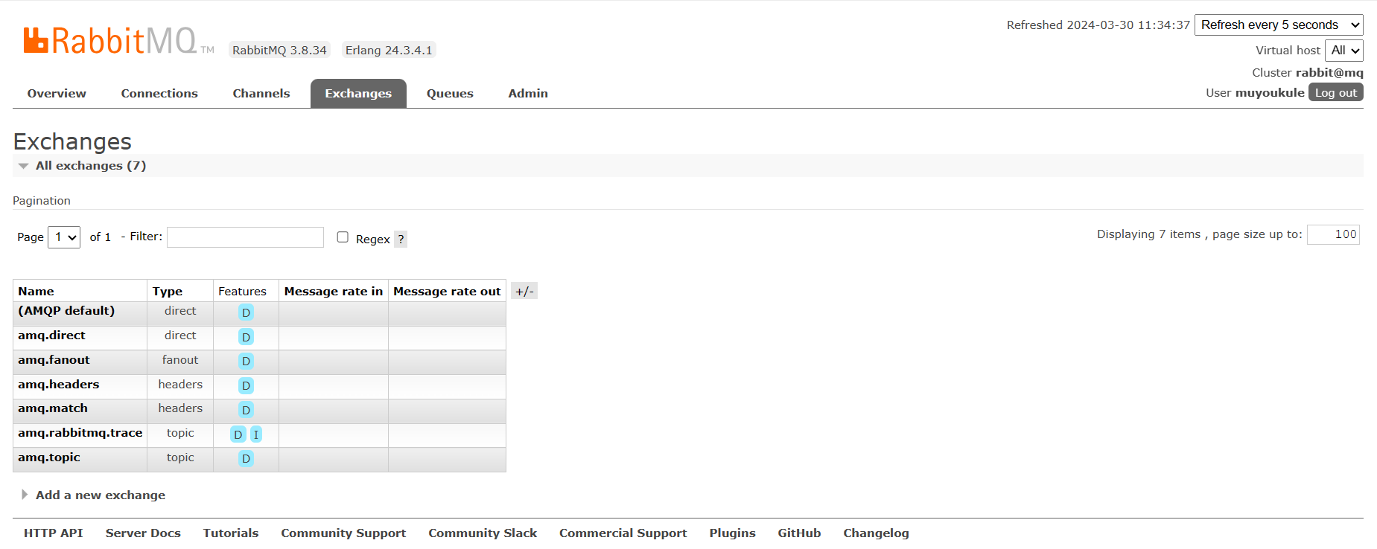Open the amq.direct exchange
The height and width of the screenshot is (549, 1377).
coord(51,335)
